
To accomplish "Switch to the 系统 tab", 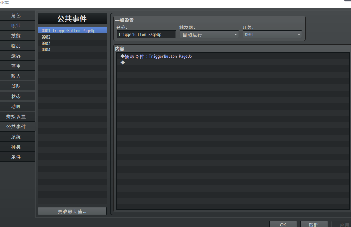I will (17, 136).
